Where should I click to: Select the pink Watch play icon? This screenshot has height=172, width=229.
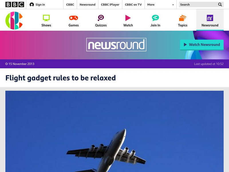[x=128, y=18]
